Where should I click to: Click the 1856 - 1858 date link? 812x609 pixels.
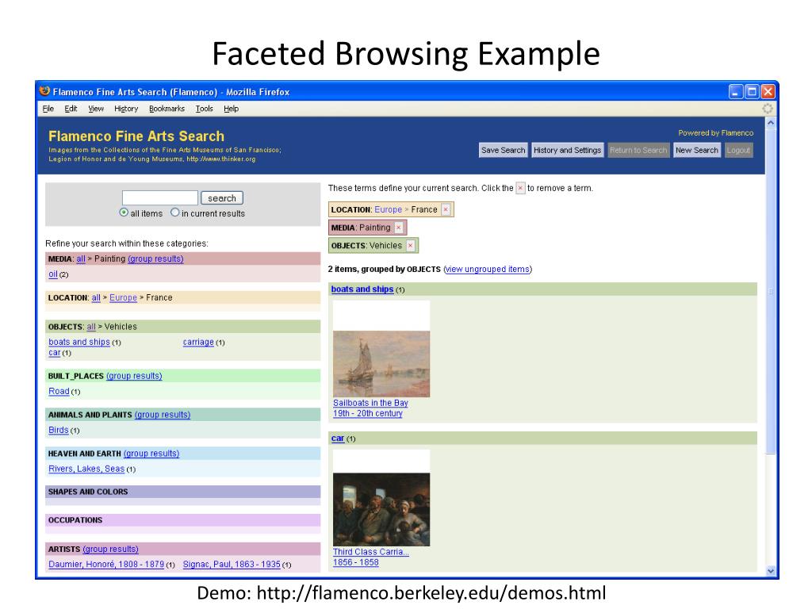(x=356, y=562)
